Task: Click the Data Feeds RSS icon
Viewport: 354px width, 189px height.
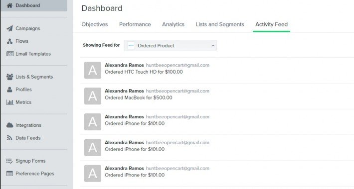Action: pos(9,138)
